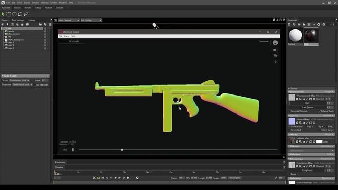
Task: Select the rectangular marquee tool
Action: pos(8,14)
